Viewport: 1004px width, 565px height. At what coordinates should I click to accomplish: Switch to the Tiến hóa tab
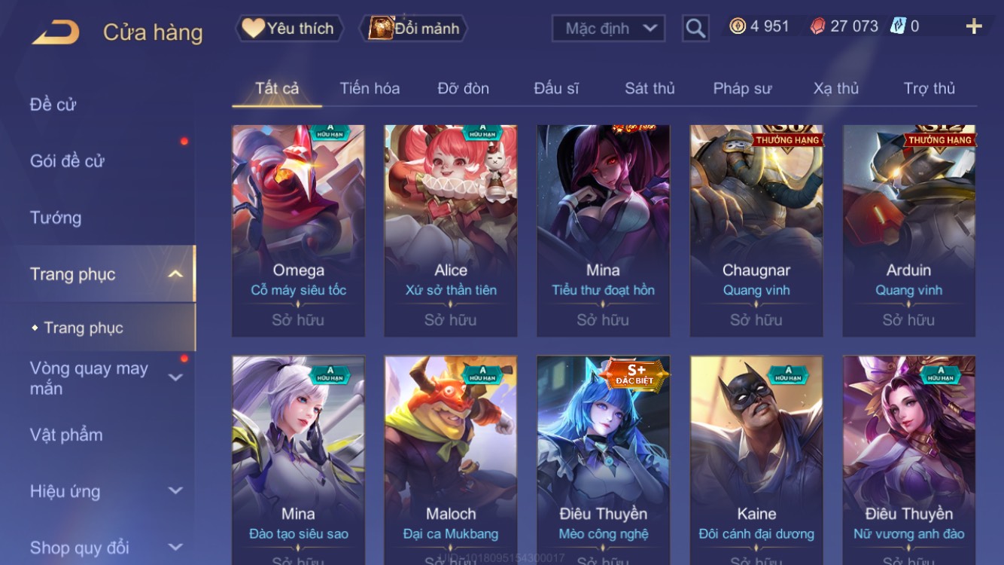[370, 88]
